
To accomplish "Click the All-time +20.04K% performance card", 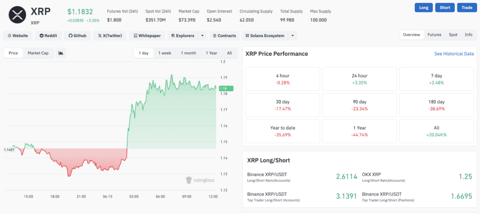I will (x=436, y=131).
